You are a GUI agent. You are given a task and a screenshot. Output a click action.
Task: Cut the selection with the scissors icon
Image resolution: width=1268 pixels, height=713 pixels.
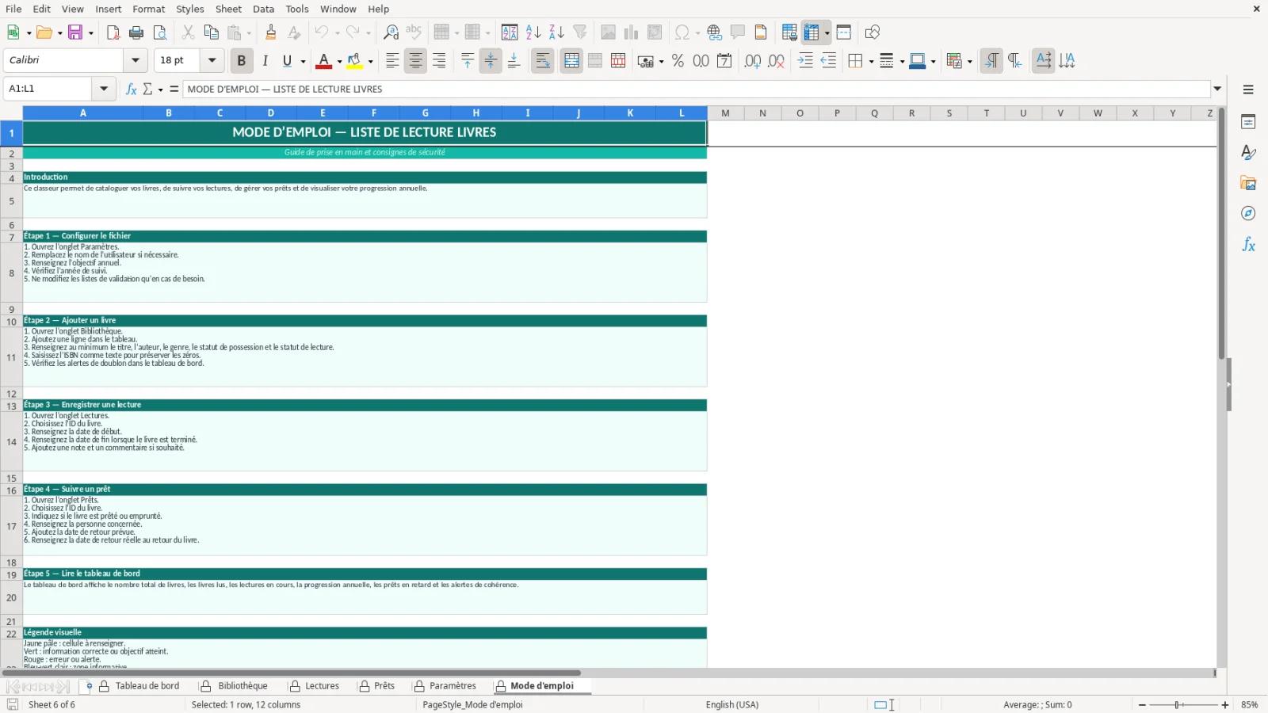coord(188,32)
